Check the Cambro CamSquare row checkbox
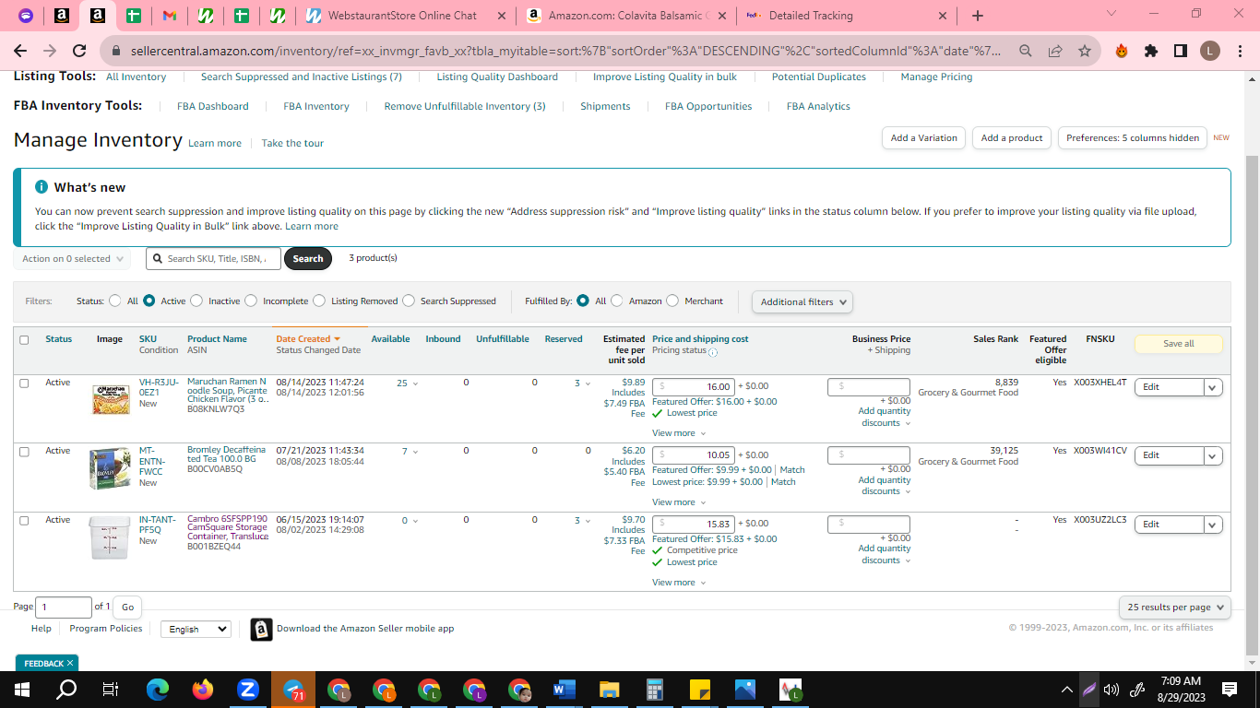The width and height of the screenshot is (1260, 708). click(x=24, y=520)
